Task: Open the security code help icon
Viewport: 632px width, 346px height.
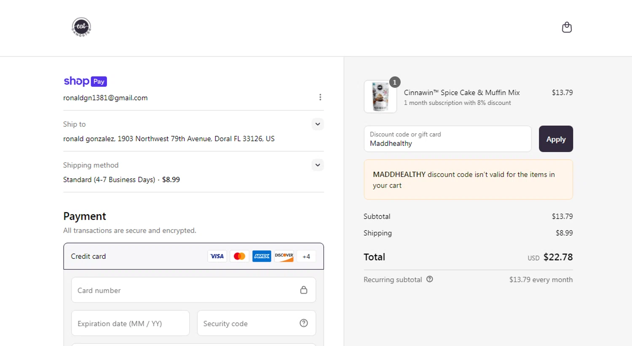Action: (x=304, y=323)
